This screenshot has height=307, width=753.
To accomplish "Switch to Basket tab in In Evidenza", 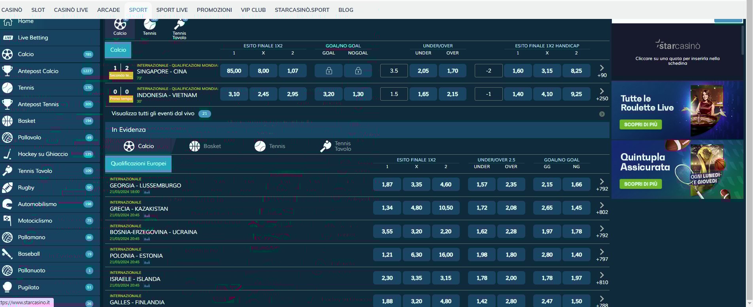I will pyautogui.click(x=205, y=146).
